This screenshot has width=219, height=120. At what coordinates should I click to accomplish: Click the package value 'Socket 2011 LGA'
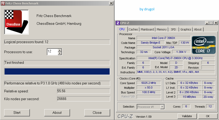pos(163,47)
